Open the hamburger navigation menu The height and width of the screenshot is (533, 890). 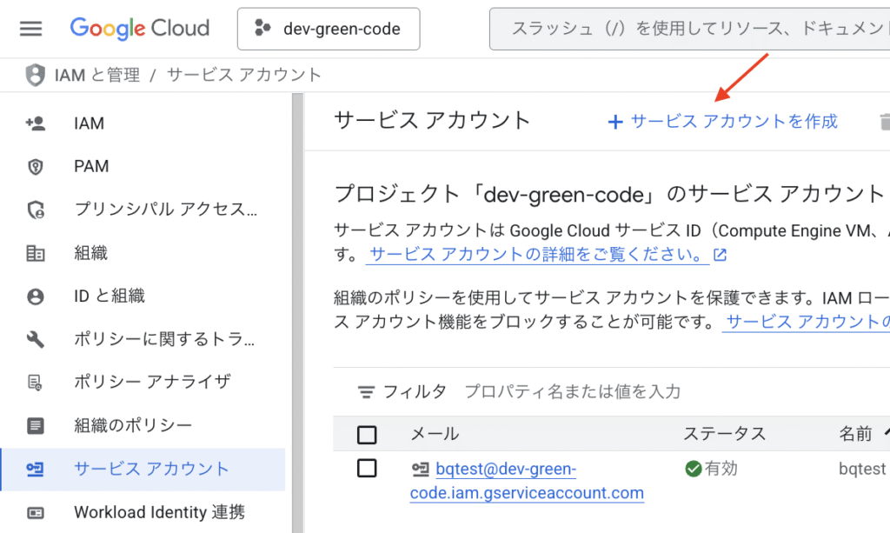coord(30,29)
